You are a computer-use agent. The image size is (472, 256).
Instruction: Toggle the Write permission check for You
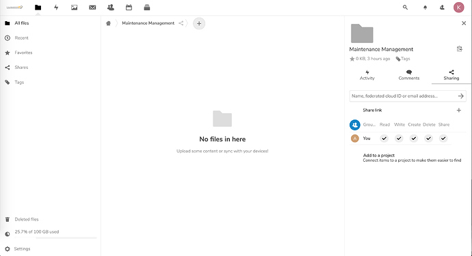399,139
